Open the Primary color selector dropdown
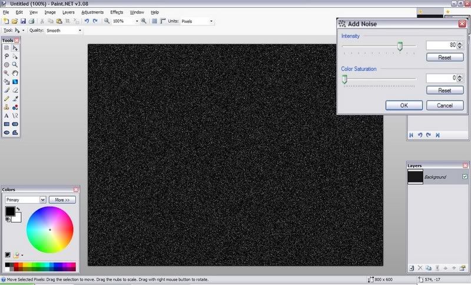Image resolution: width=471 pixels, height=285 pixels. 42,200
